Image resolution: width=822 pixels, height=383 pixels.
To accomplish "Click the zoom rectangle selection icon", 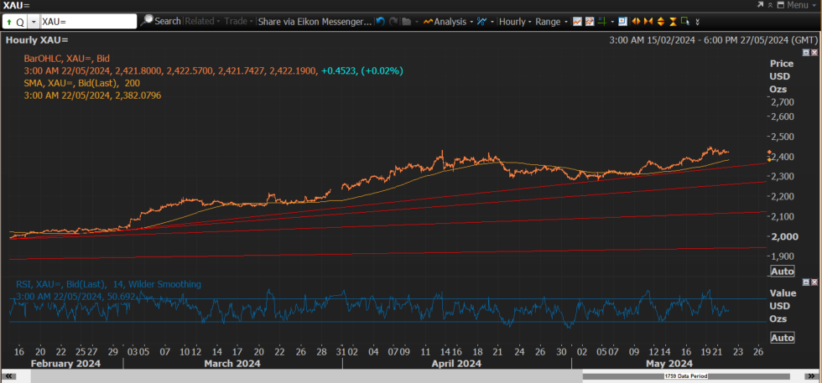I will pyautogui.click(x=684, y=22).
